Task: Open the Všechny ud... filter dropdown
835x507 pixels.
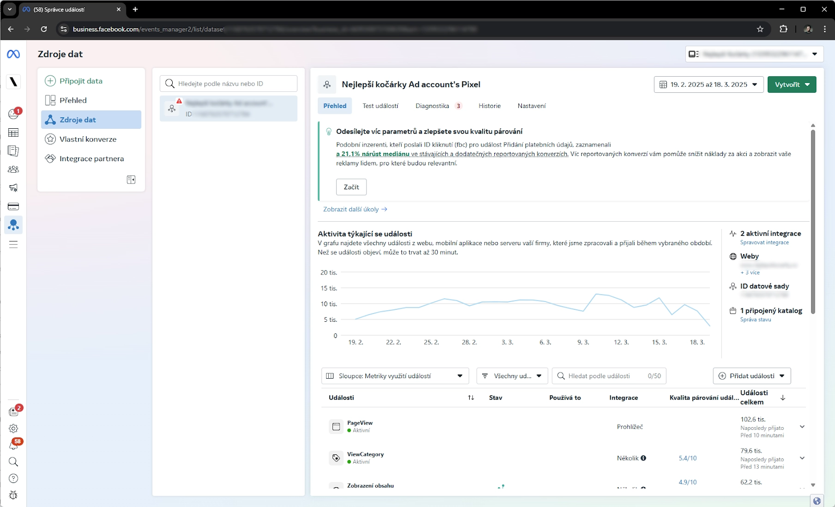Action: (512, 376)
